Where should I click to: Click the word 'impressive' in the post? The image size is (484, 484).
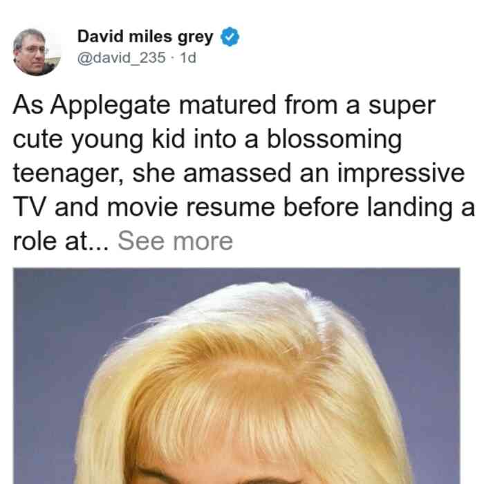pyautogui.click(x=401, y=174)
